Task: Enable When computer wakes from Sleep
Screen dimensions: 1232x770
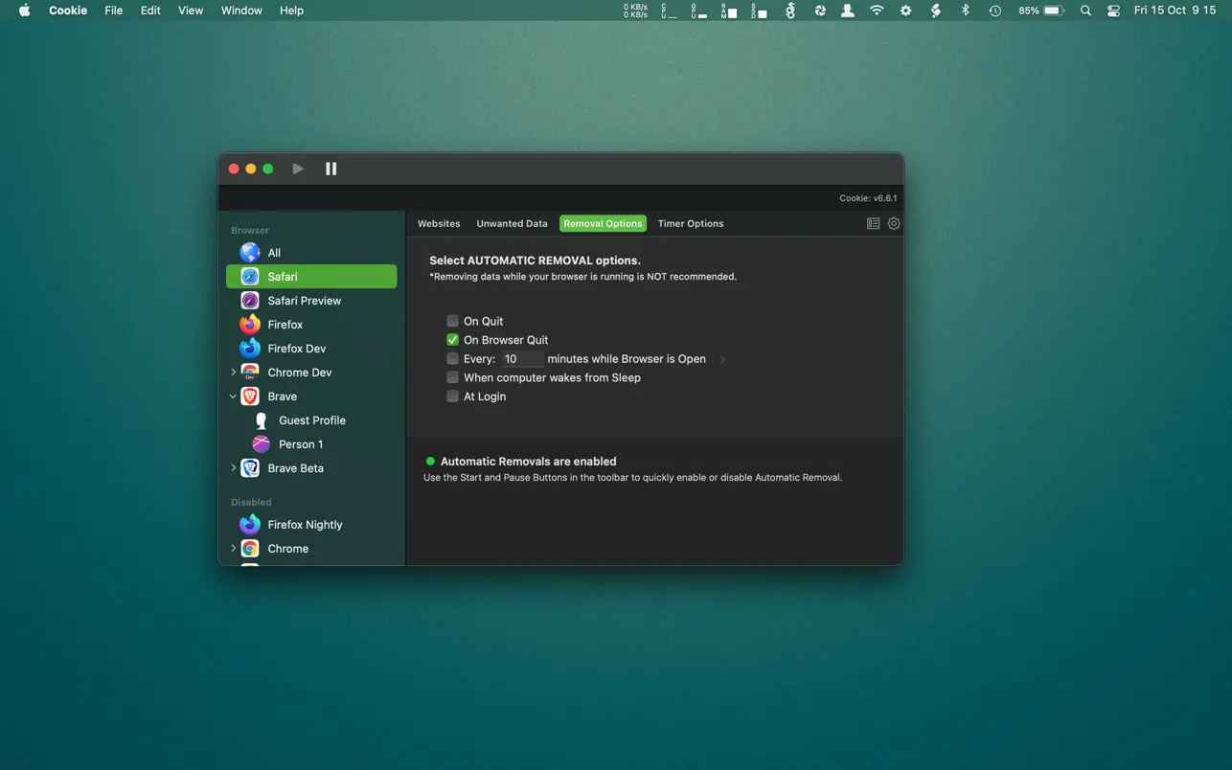Action: coord(452,377)
